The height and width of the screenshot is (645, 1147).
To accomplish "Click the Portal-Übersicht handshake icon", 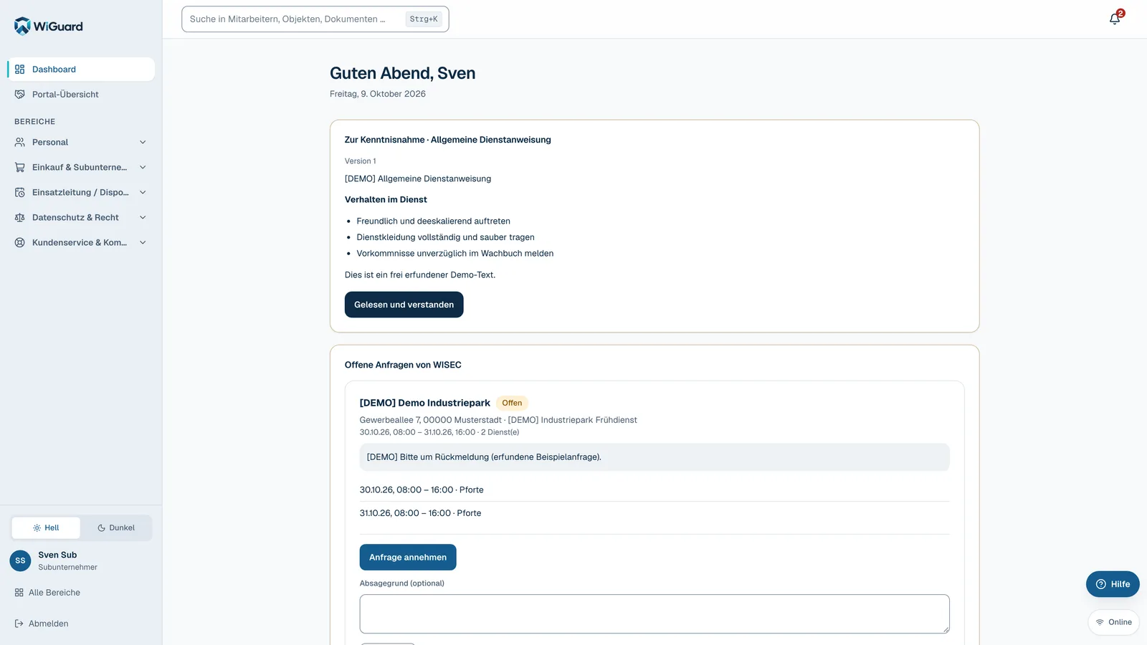I will [x=20, y=95].
